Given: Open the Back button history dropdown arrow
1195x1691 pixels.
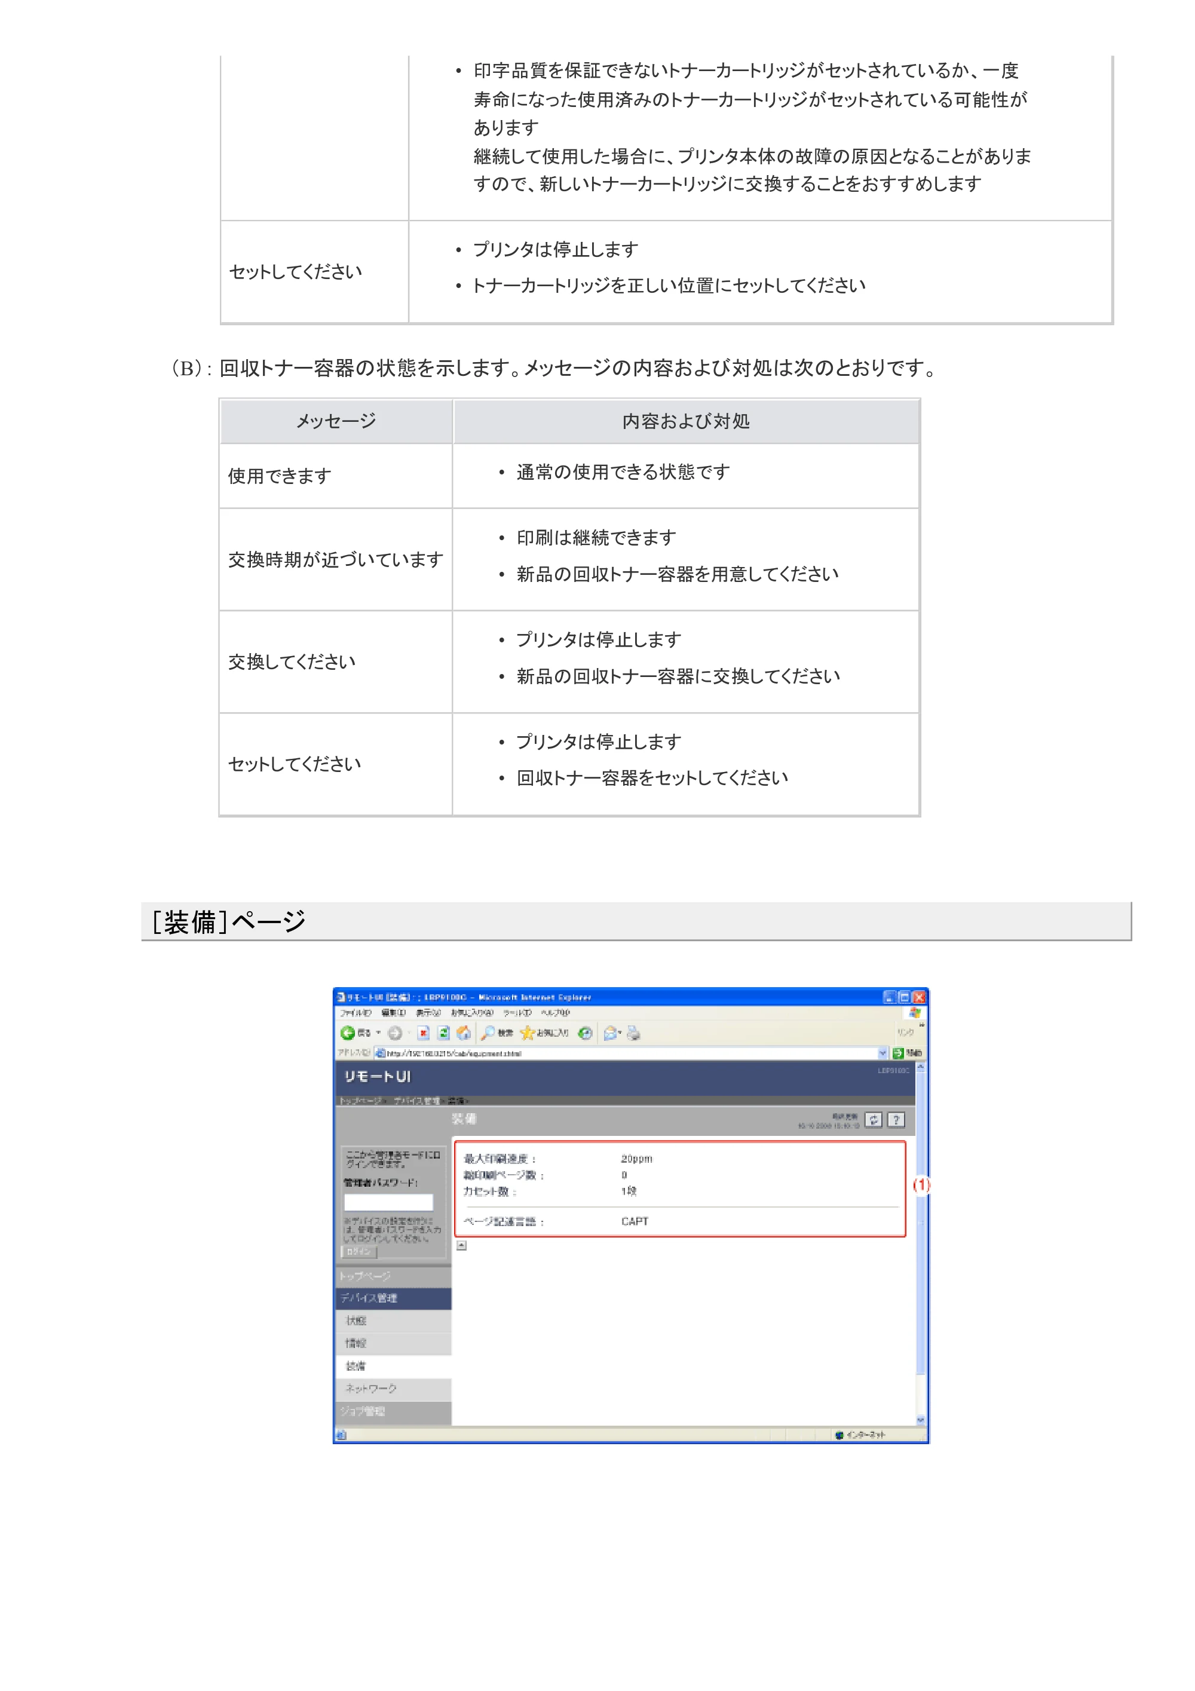Looking at the screenshot, I should pyautogui.click(x=378, y=1033).
